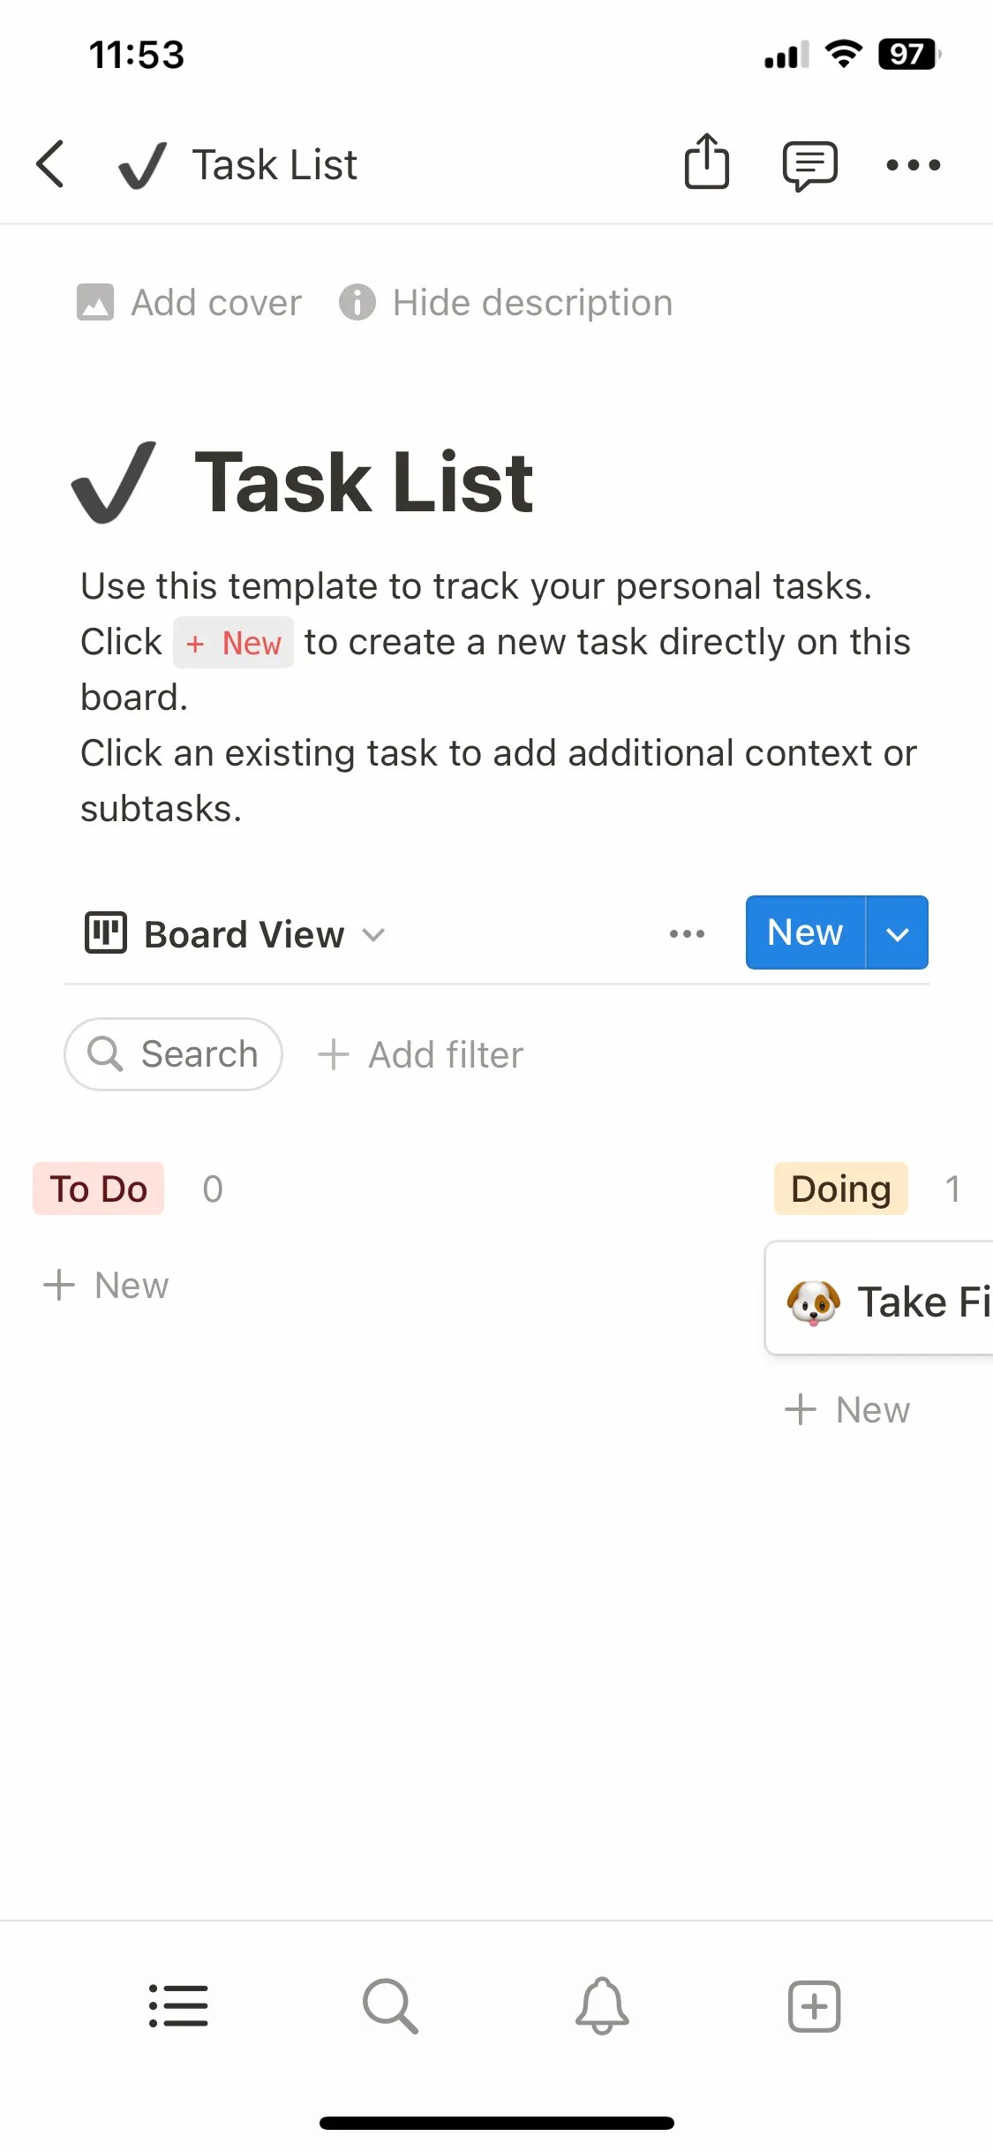The image size is (993, 2151).
Task: Create a page with the plus icon
Action: coord(814,2006)
